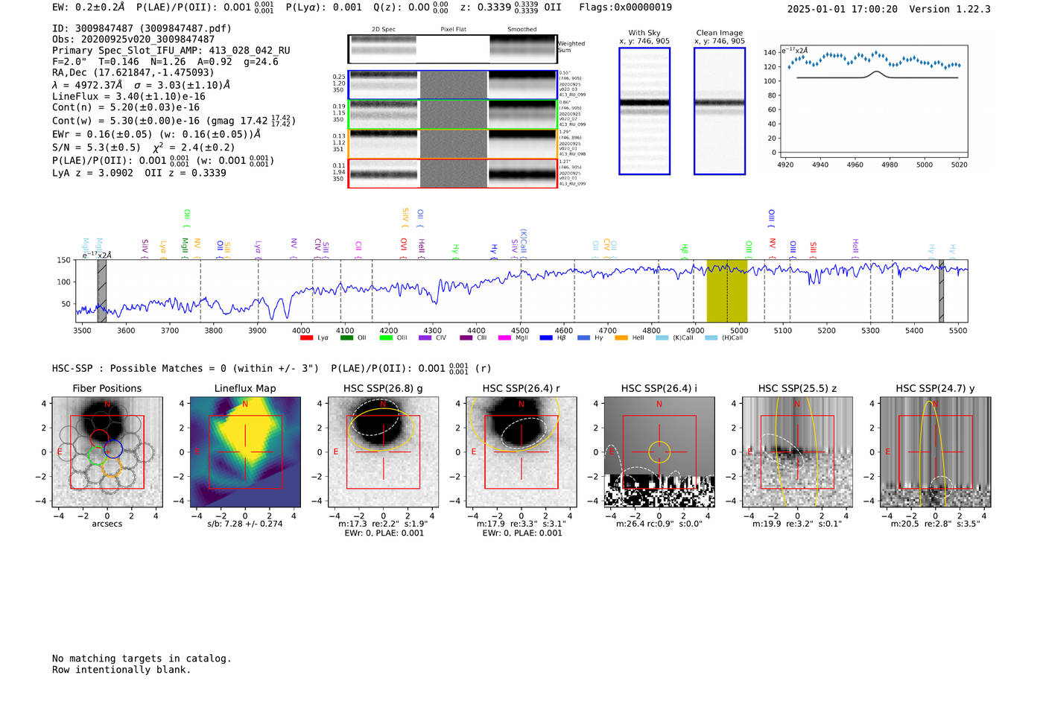Open the Lineflux Map panel
Screen dimensions: 1043x710
(x=245, y=451)
